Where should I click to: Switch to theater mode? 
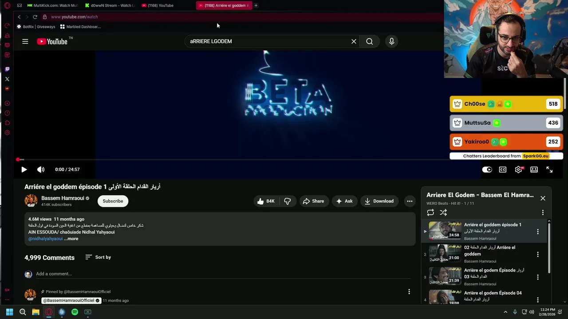(534, 170)
